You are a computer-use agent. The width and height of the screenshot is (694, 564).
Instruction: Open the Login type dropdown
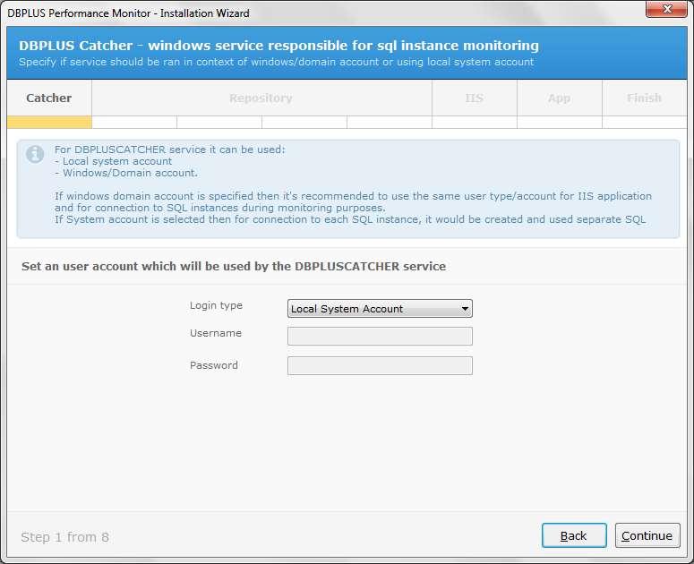pos(380,309)
